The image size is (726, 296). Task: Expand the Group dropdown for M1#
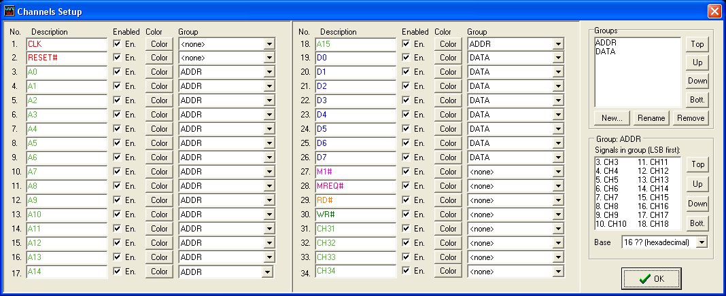558,172
